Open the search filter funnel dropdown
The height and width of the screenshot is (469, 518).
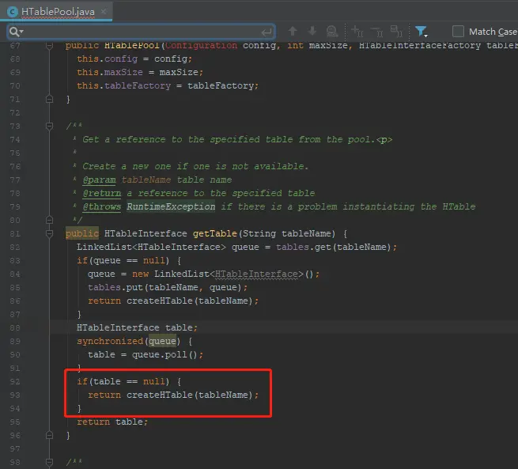pos(422,32)
